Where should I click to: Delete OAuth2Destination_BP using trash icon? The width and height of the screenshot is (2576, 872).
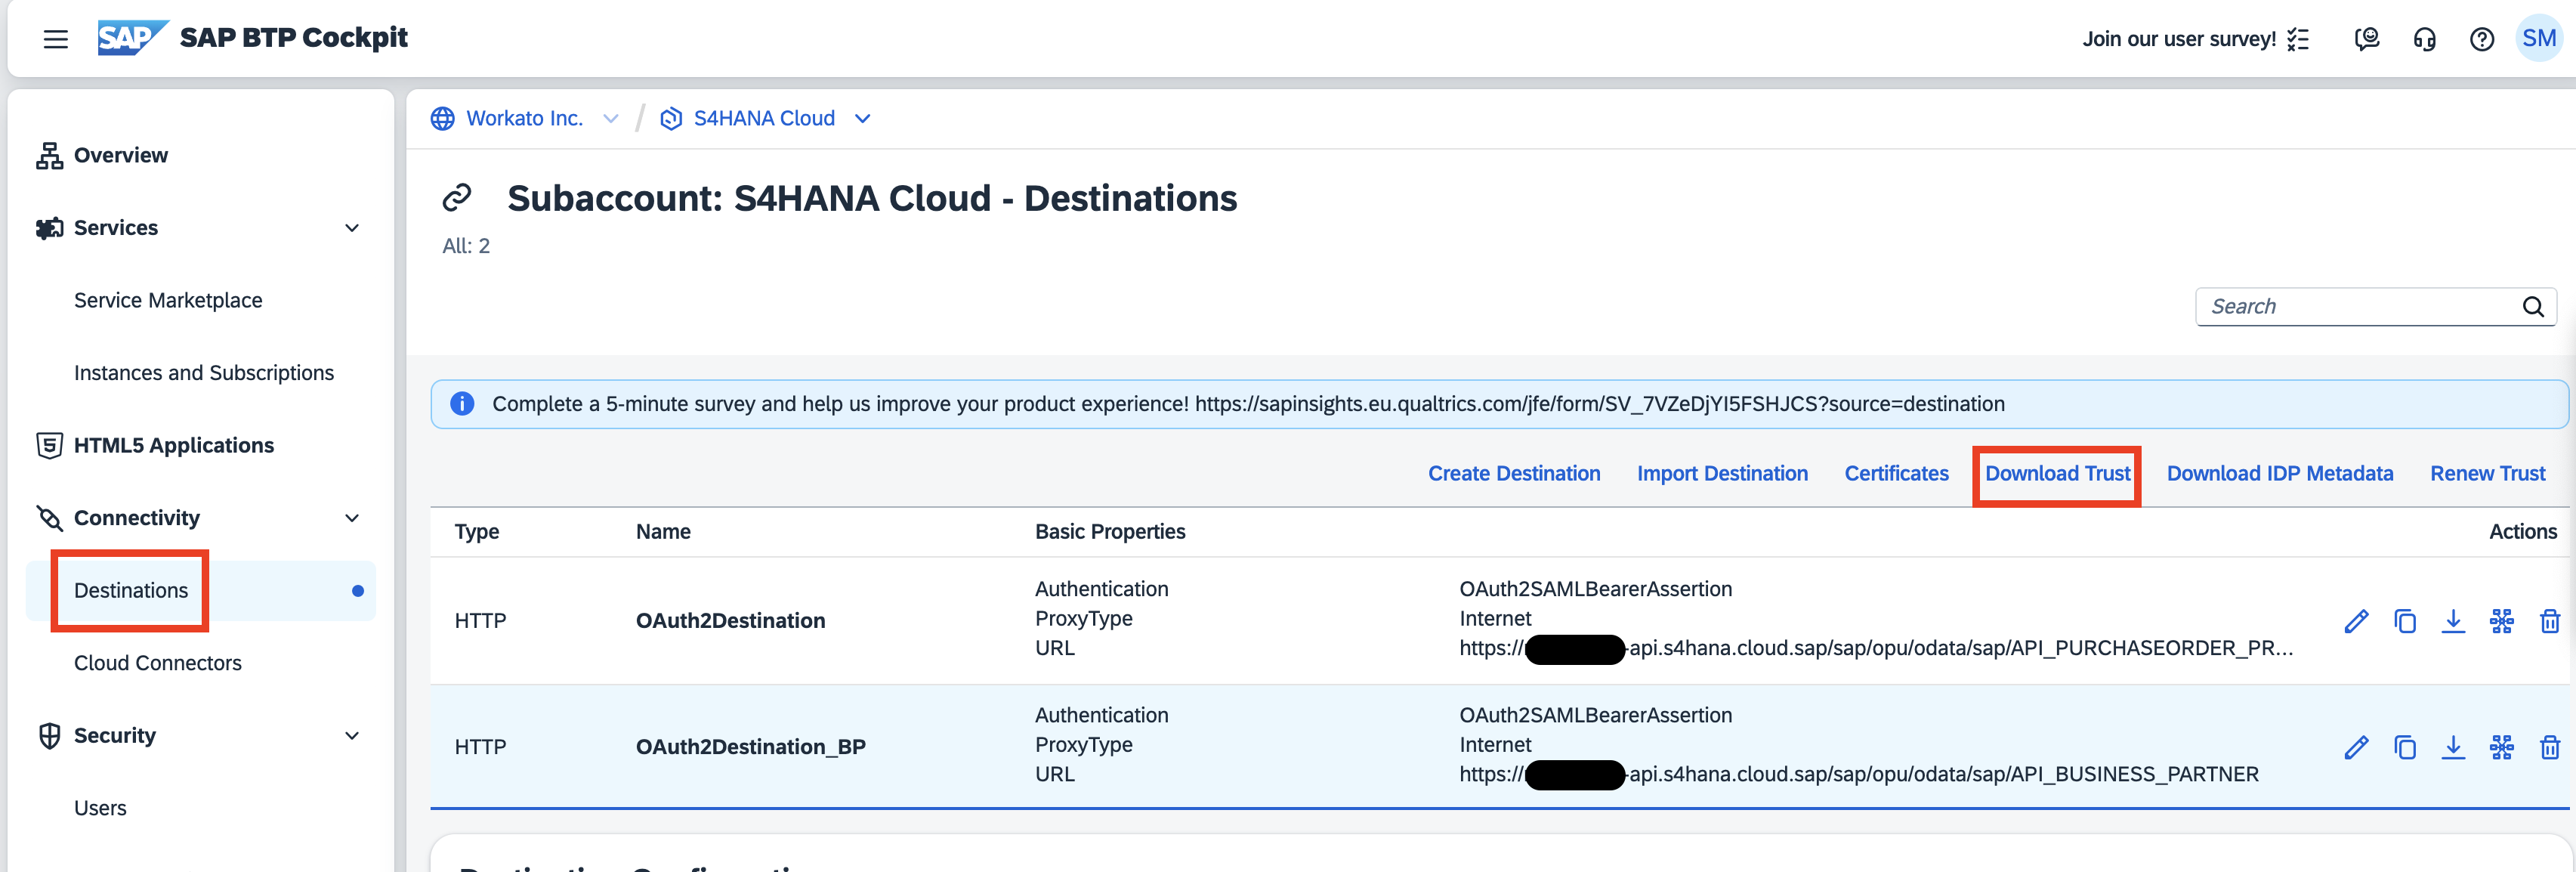click(x=2549, y=747)
